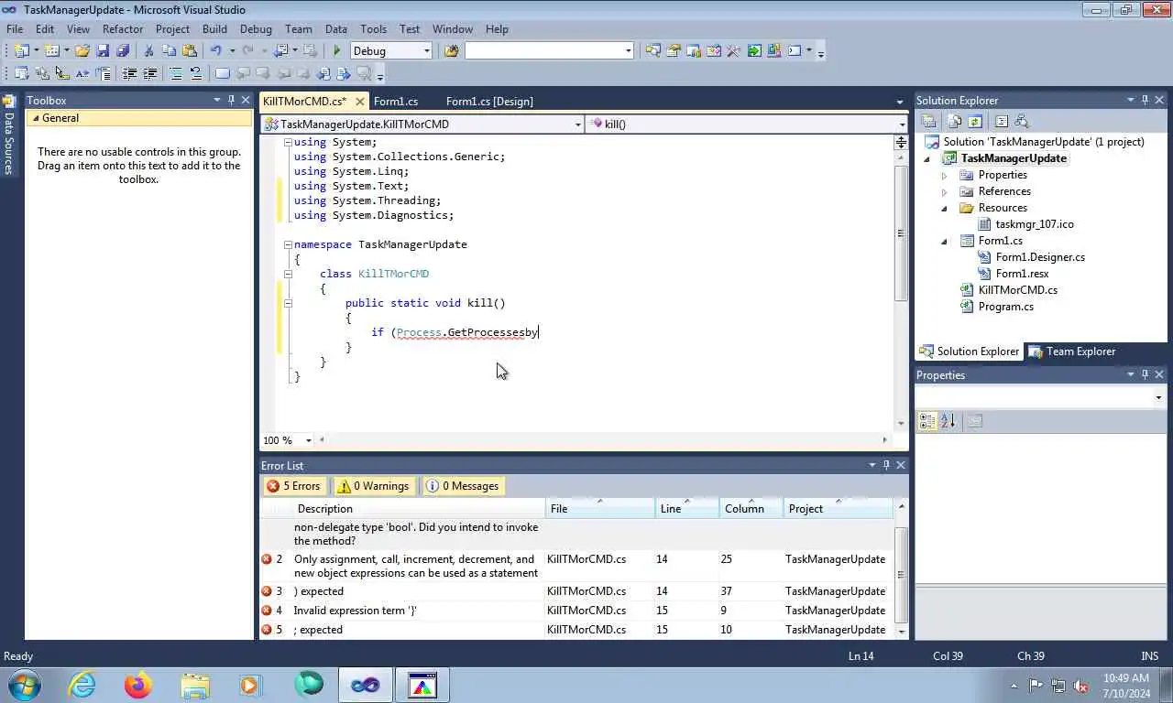Collapse the namespace TaskManagerUpdate code block
The width and height of the screenshot is (1173, 703).
tap(288, 244)
